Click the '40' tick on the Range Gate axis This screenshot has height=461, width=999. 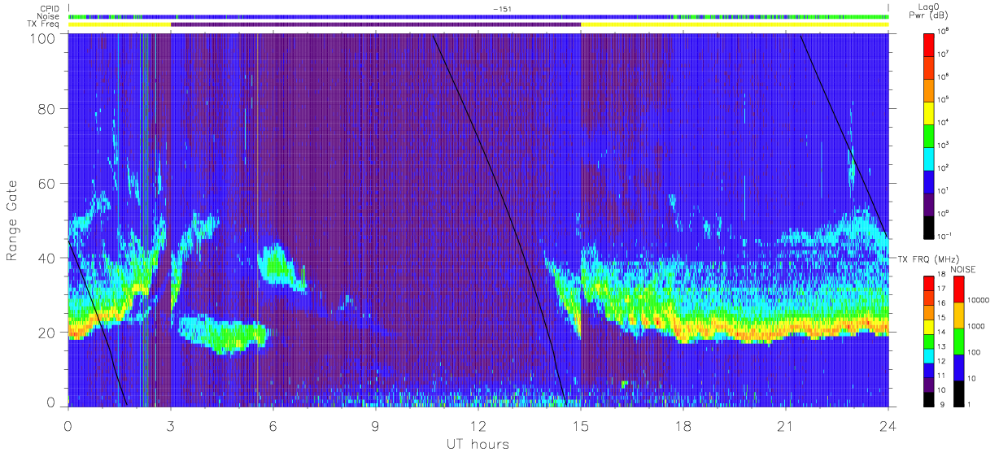click(x=46, y=258)
